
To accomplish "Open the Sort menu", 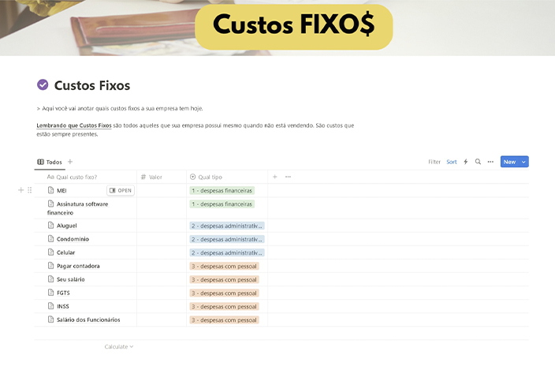I will click(452, 162).
